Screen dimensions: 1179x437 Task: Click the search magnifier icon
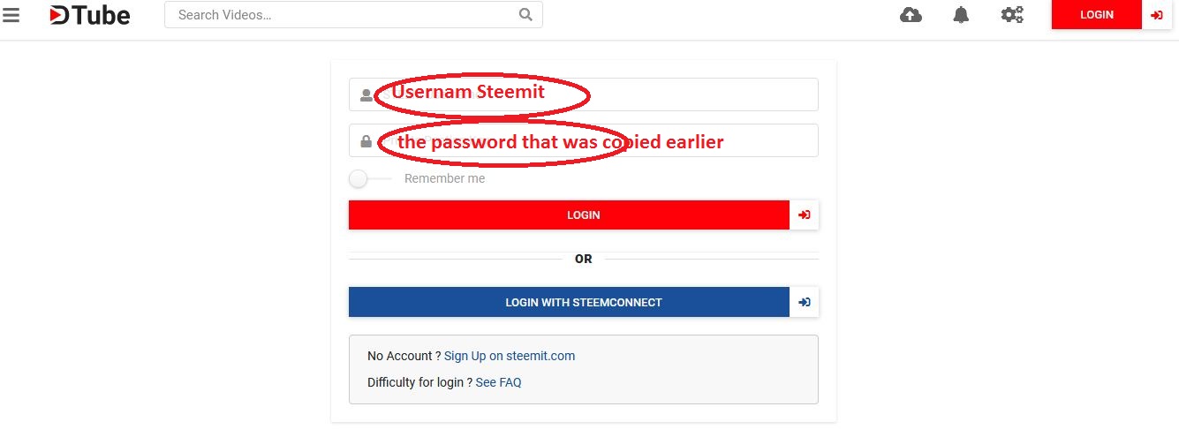pos(525,14)
